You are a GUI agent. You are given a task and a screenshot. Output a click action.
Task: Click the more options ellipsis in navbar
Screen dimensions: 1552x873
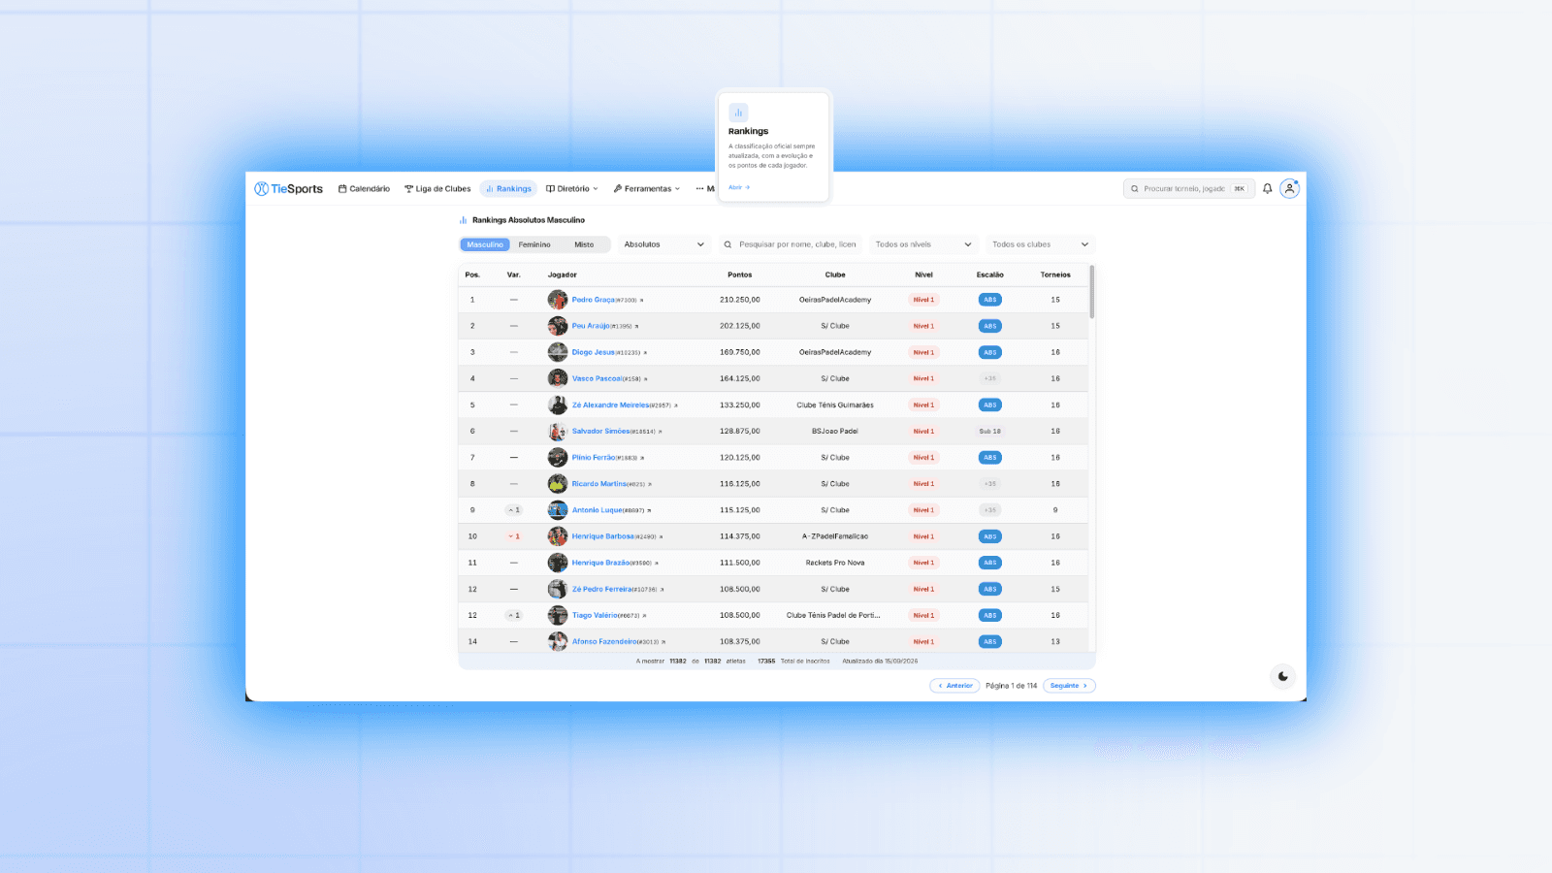(x=699, y=189)
